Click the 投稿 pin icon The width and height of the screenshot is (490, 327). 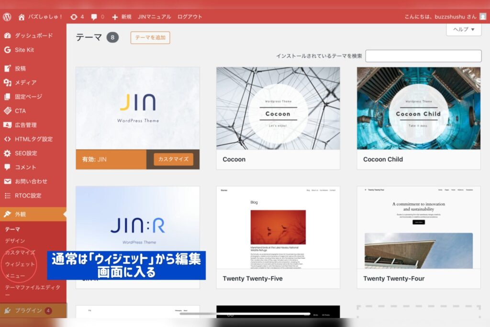[8, 68]
